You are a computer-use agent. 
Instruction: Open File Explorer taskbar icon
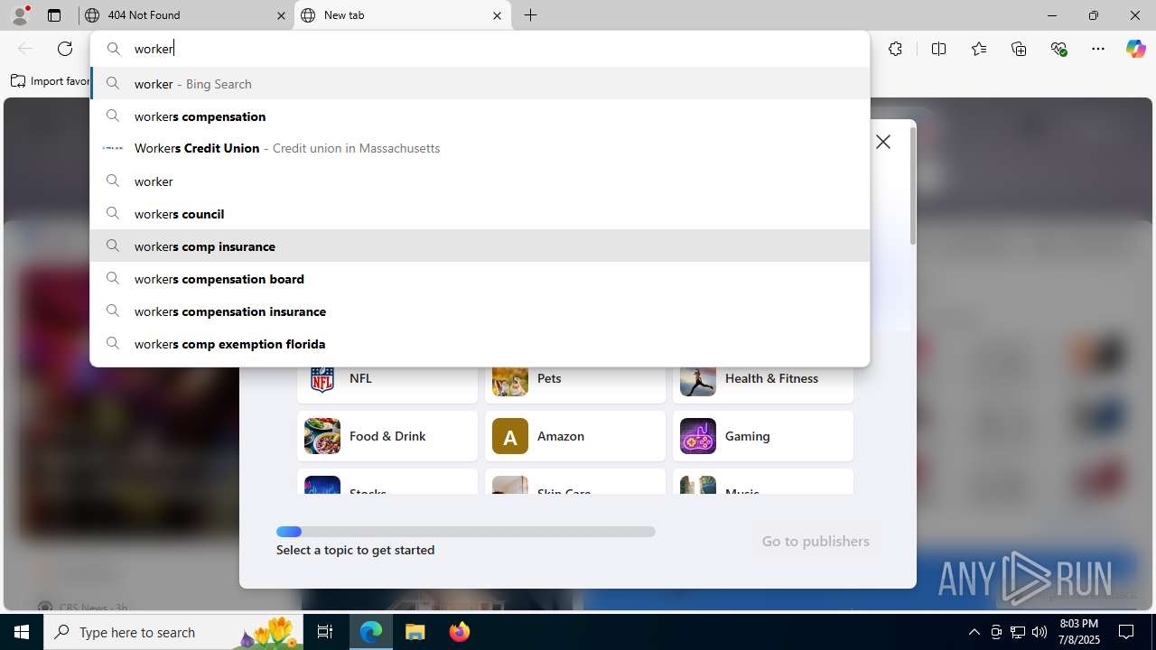pyautogui.click(x=415, y=632)
